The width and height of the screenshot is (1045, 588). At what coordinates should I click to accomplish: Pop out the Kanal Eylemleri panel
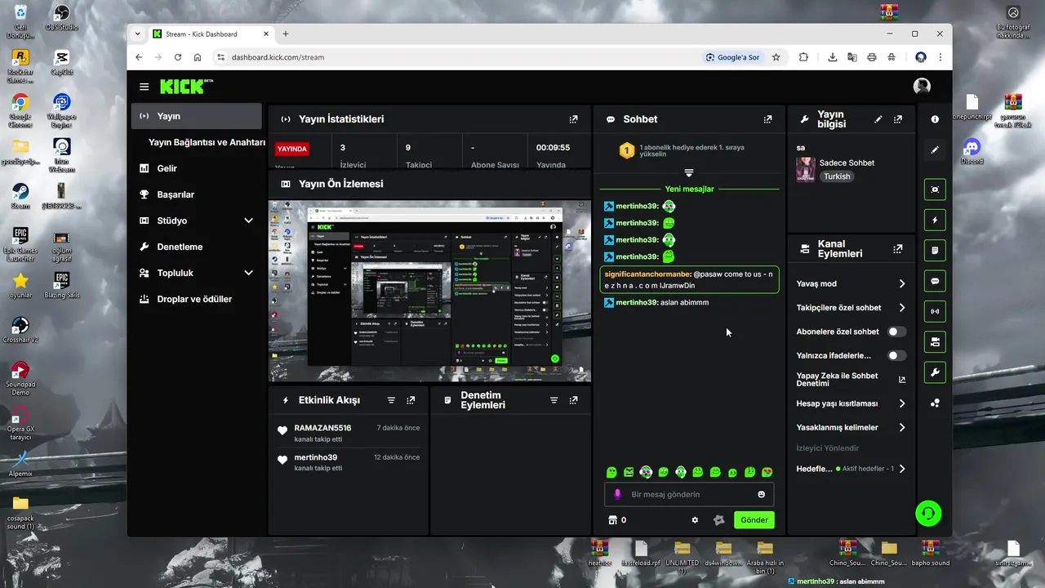point(898,248)
